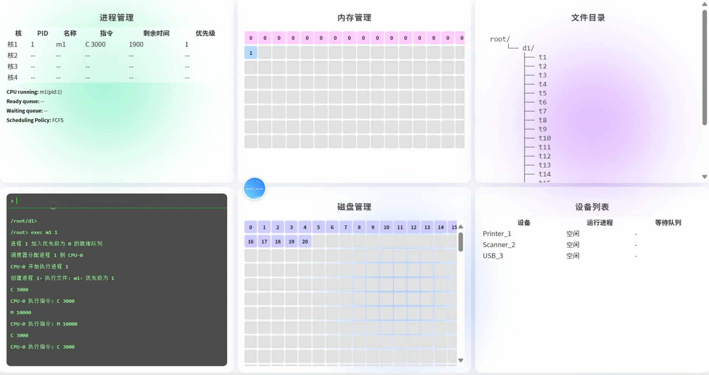Select the Printer_1 device row
Screen dimensions: 709x375
[497, 234]
